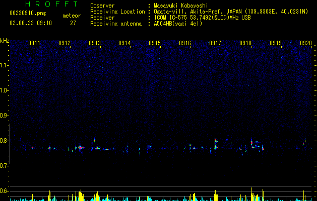Click the observer name Masayuki Kobayashi
This screenshot has height=201, width=317.
(x=181, y=6)
